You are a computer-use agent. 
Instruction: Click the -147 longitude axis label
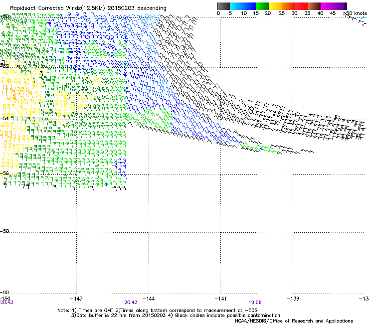coord(76,299)
